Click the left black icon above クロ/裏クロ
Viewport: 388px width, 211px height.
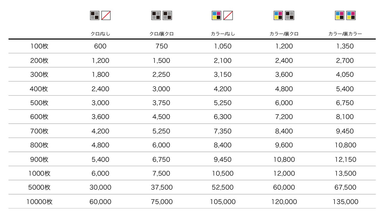click(156, 16)
